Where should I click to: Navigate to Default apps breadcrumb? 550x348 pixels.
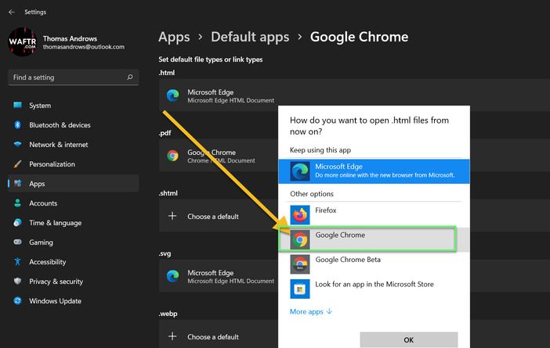[250, 37]
